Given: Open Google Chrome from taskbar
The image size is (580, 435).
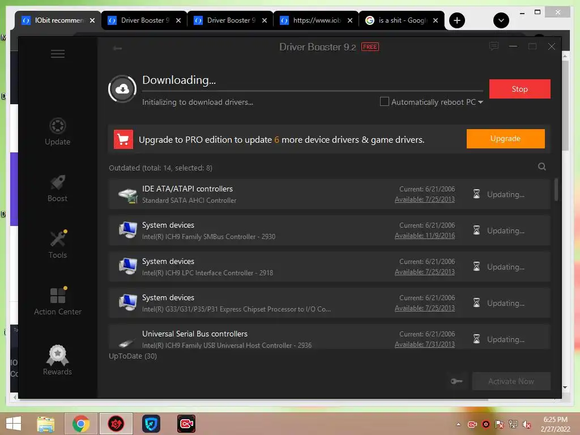Looking at the screenshot, I should click(x=81, y=424).
